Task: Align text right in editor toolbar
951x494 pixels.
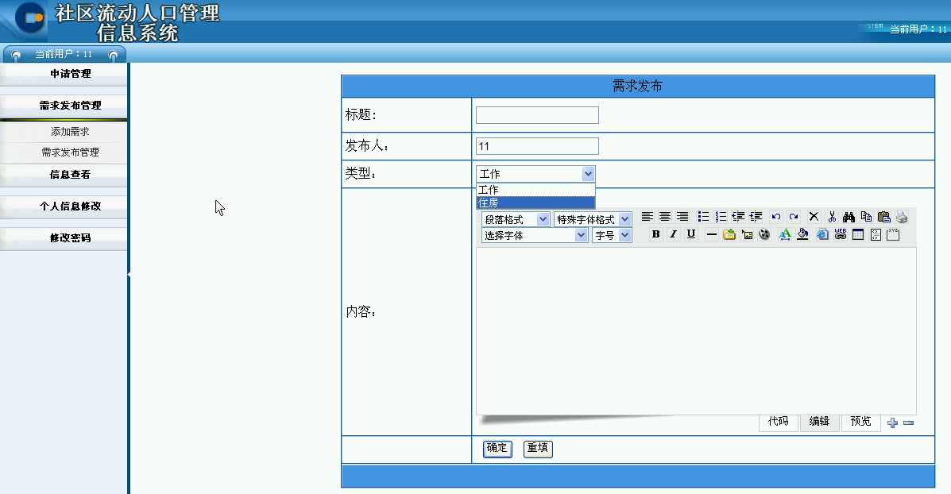Action: pyautogui.click(x=682, y=217)
